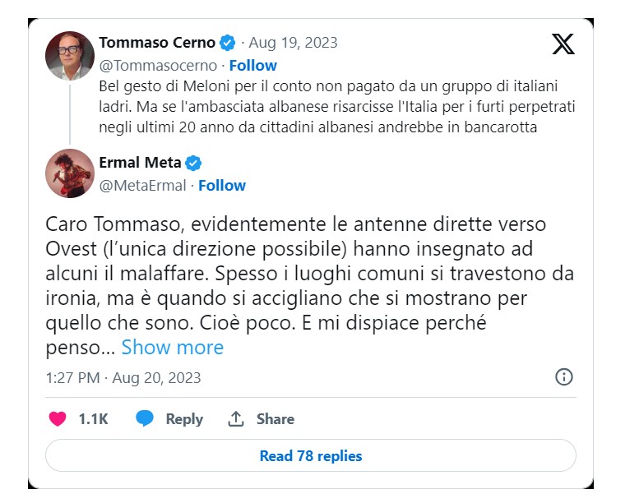Click the Share label text
Viewport: 639px width, 503px height.
pyautogui.click(x=275, y=419)
